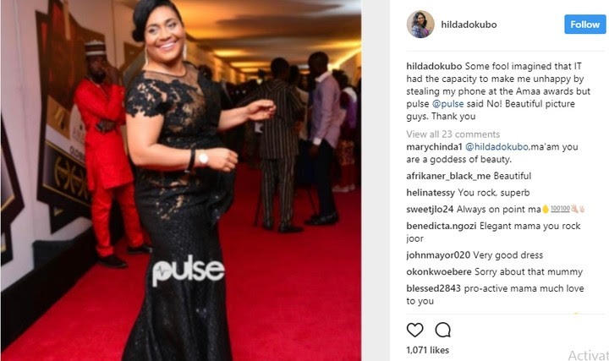The image size is (609, 361).
Task: Open blessed2843 commenter profile
Action: pyautogui.click(x=433, y=288)
